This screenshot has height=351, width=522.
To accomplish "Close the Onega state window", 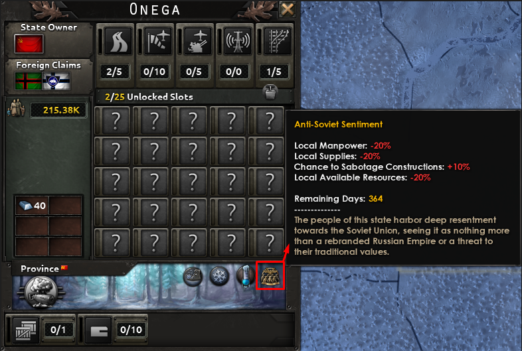I will [287, 9].
